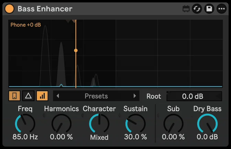231x149 pixels.
Task: Click the Bass Enhancer title text
Action: 45,9
